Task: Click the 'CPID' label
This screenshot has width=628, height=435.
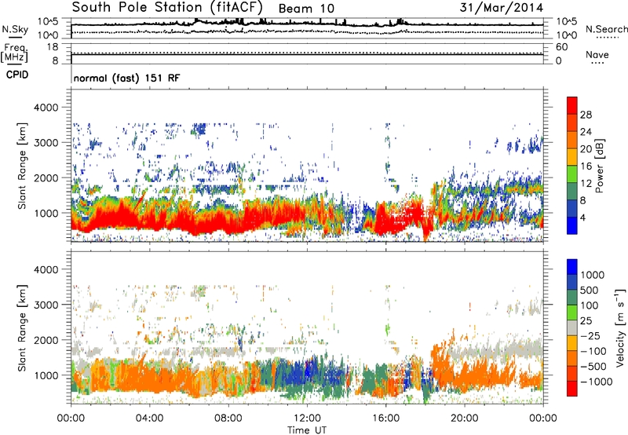Action: [x=17, y=75]
